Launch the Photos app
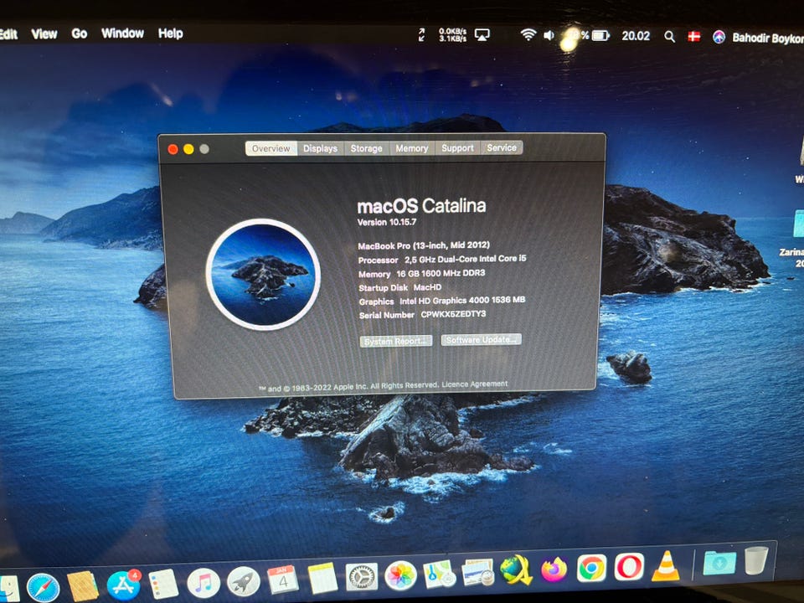 pyautogui.click(x=400, y=575)
